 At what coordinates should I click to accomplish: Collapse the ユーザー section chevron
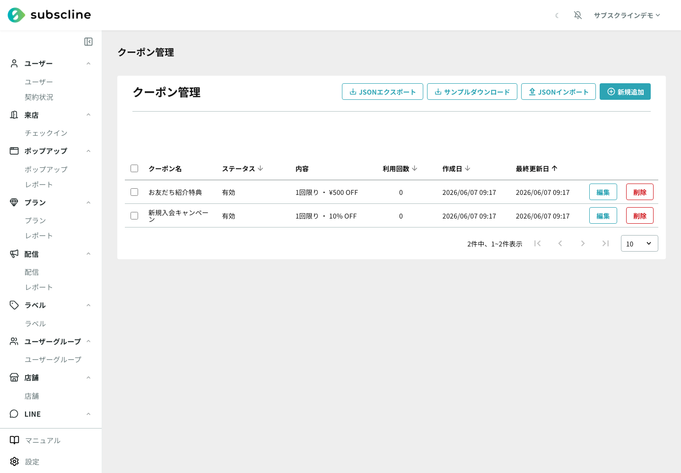pyautogui.click(x=88, y=63)
